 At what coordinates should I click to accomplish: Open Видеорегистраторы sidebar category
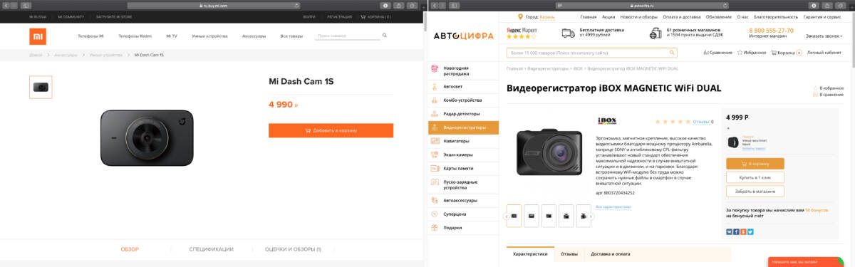click(464, 127)
